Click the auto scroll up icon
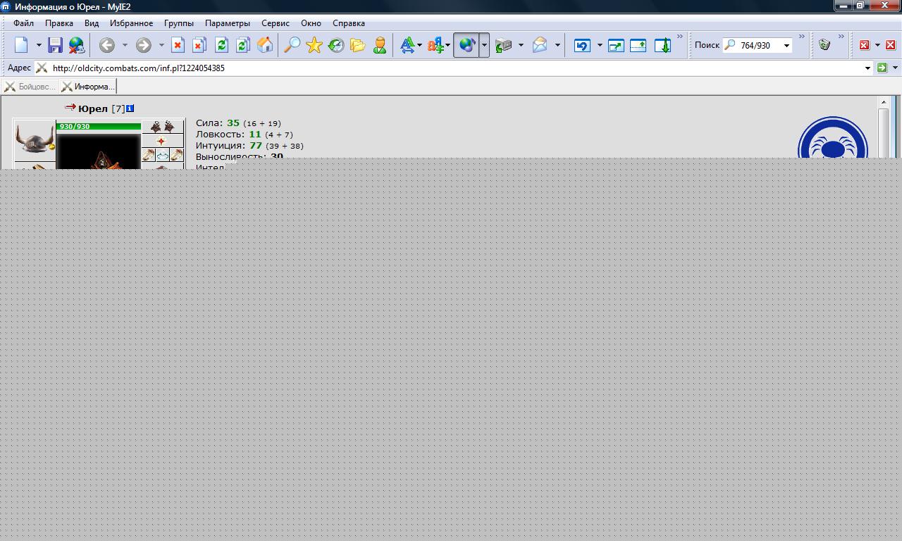This screenshot has width=902, height=541. point(638,45)
